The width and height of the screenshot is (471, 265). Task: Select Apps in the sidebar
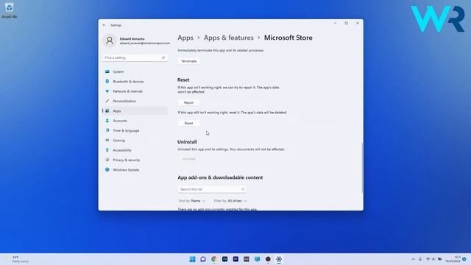135,111
